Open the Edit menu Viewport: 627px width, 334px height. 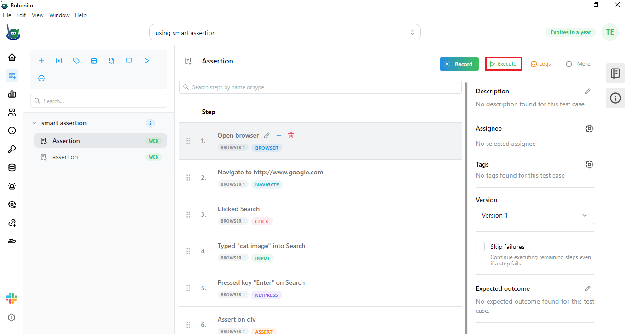pos(21,15)
